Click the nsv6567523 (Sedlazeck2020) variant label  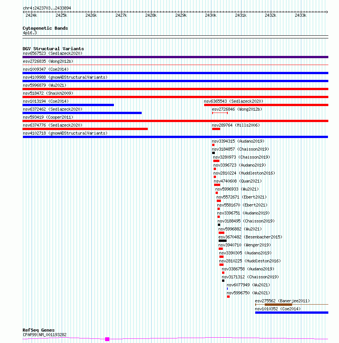point(53,53)
